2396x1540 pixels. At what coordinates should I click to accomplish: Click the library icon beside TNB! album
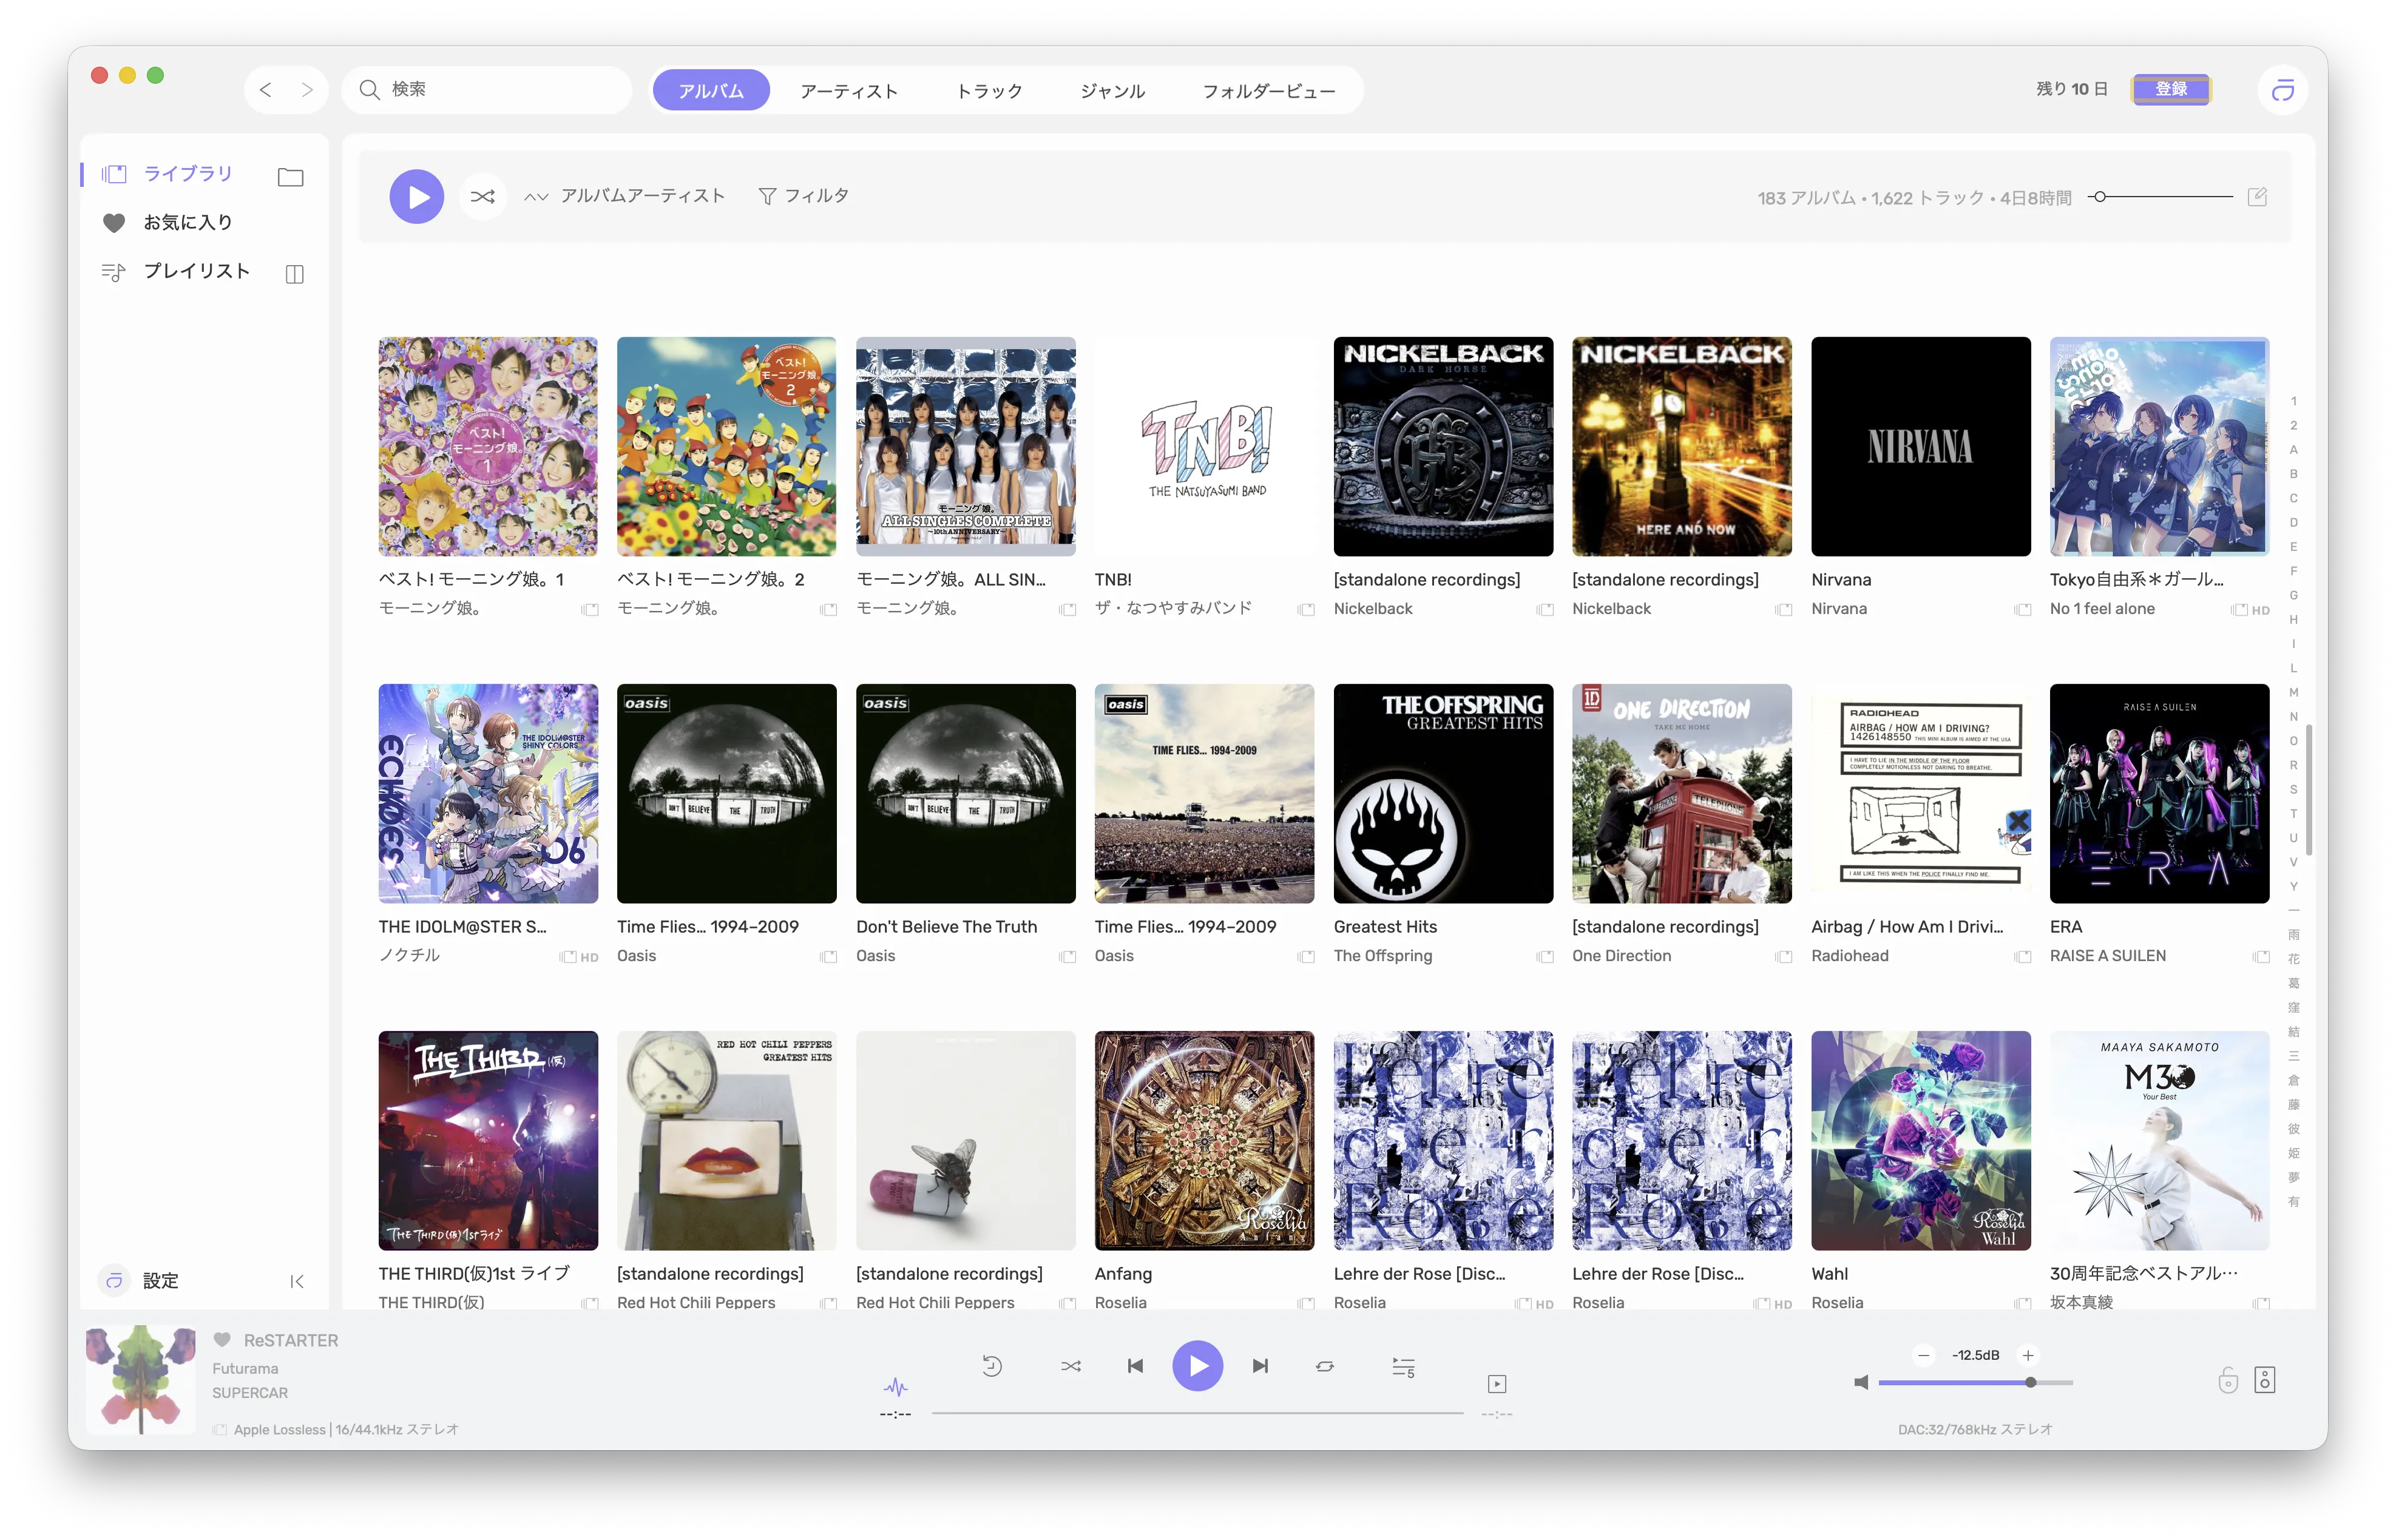pos(1305,609)
